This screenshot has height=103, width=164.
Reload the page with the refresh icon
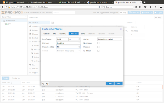(99, 7)
